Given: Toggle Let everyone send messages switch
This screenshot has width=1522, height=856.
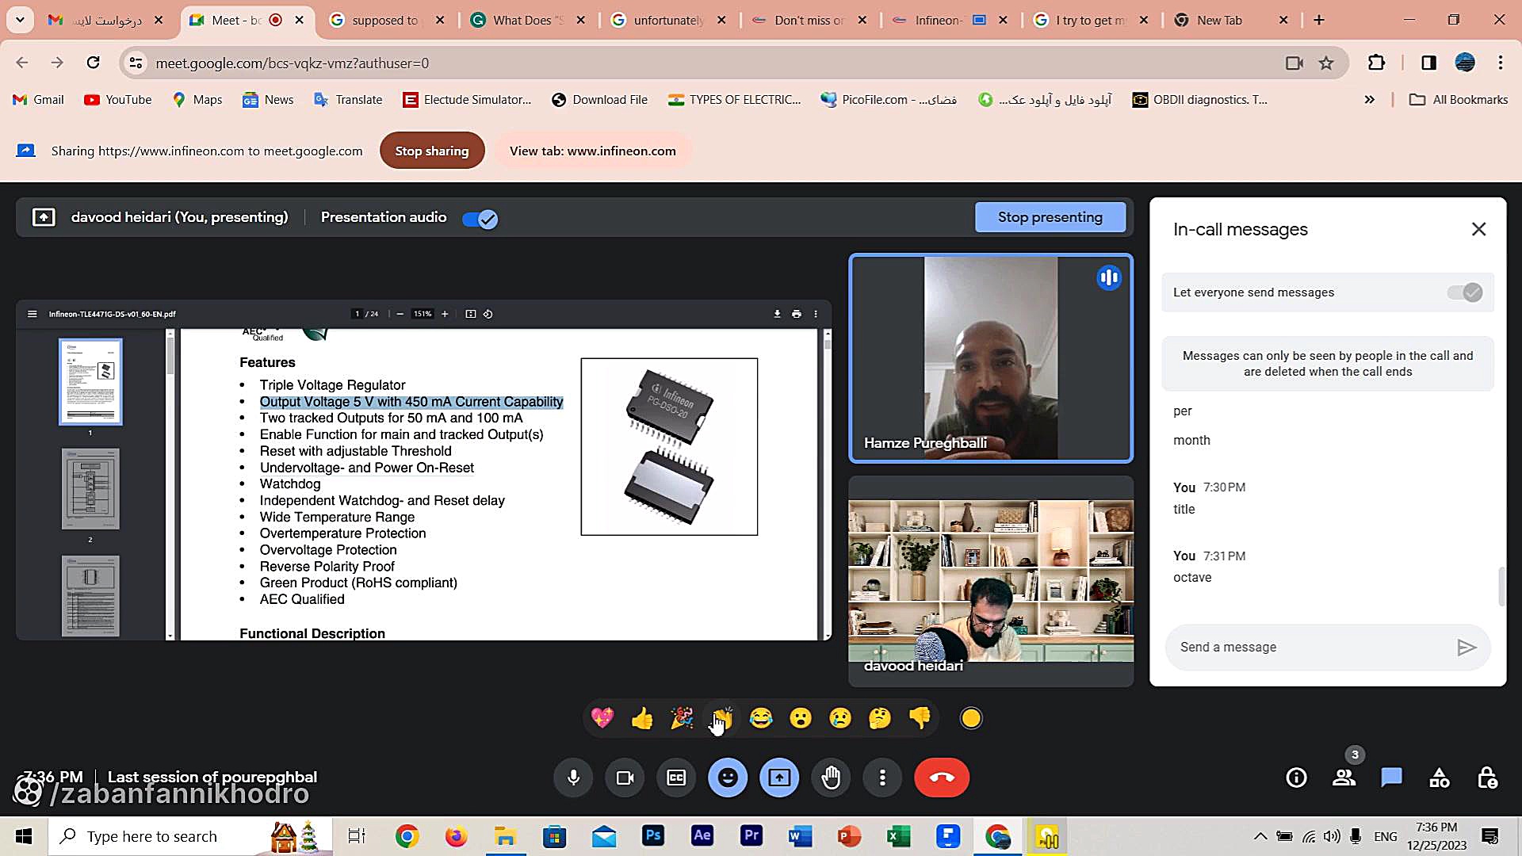Looking at the screenshot, I should point(1465,292).
